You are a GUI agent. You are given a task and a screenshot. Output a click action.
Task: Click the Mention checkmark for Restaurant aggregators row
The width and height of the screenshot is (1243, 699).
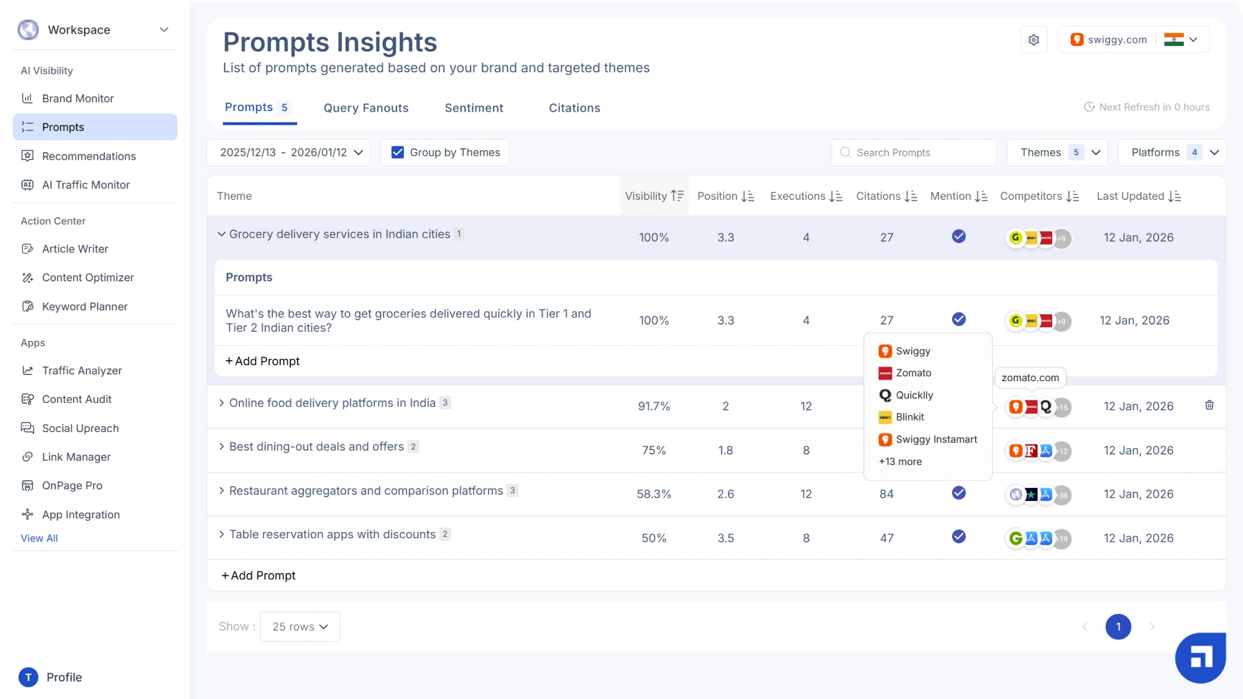tap(958, 493)
